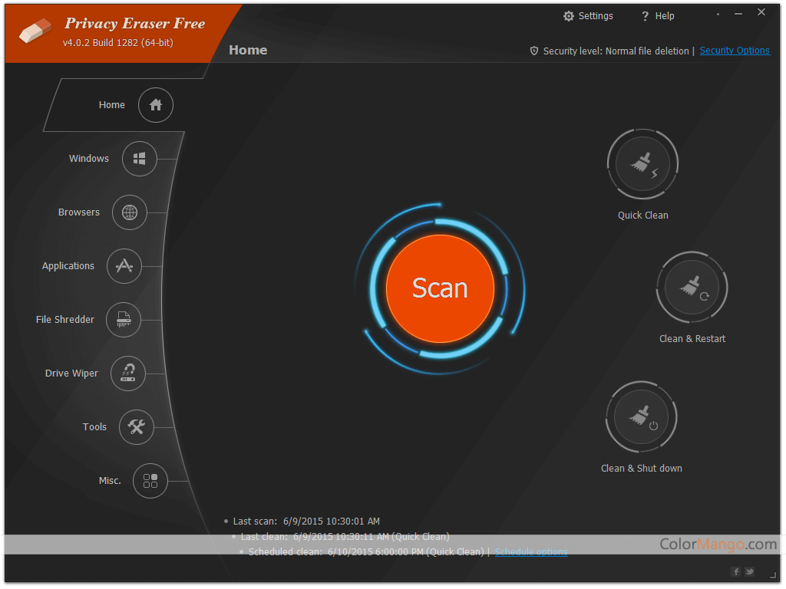Go to the File Shredder label

point(64,320)
